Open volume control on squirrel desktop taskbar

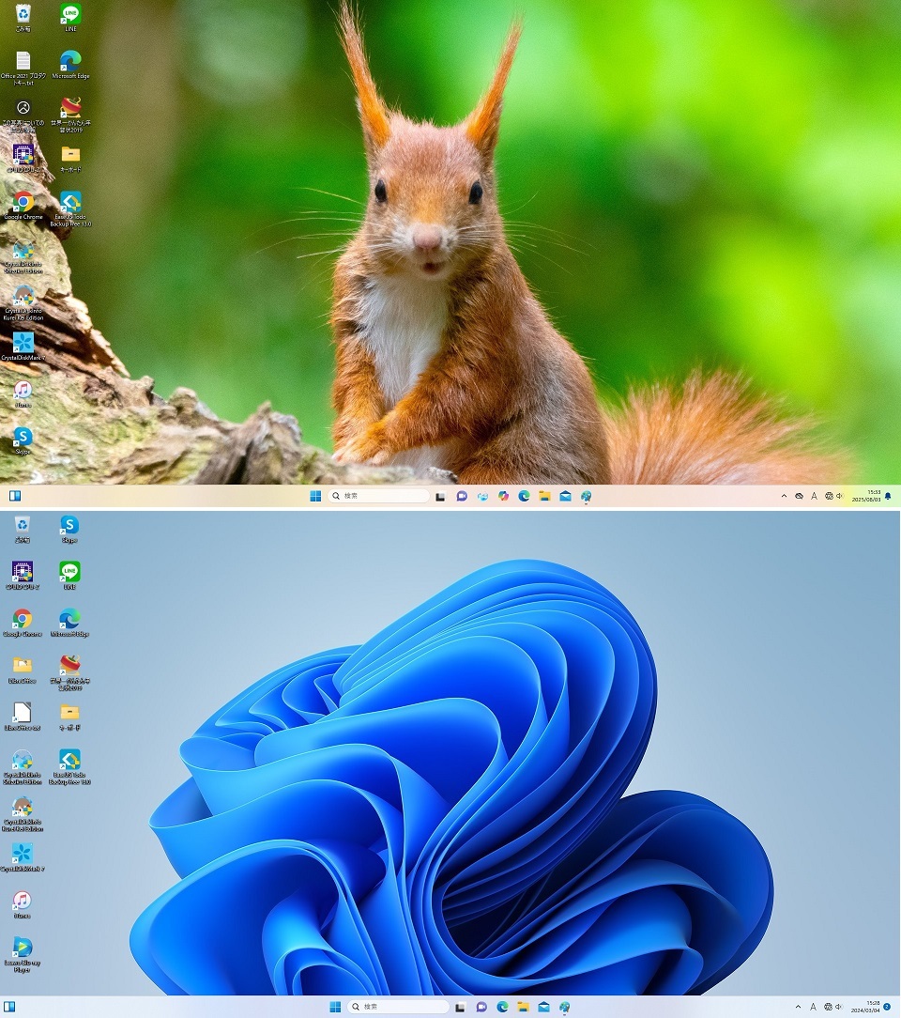[839, 496]
